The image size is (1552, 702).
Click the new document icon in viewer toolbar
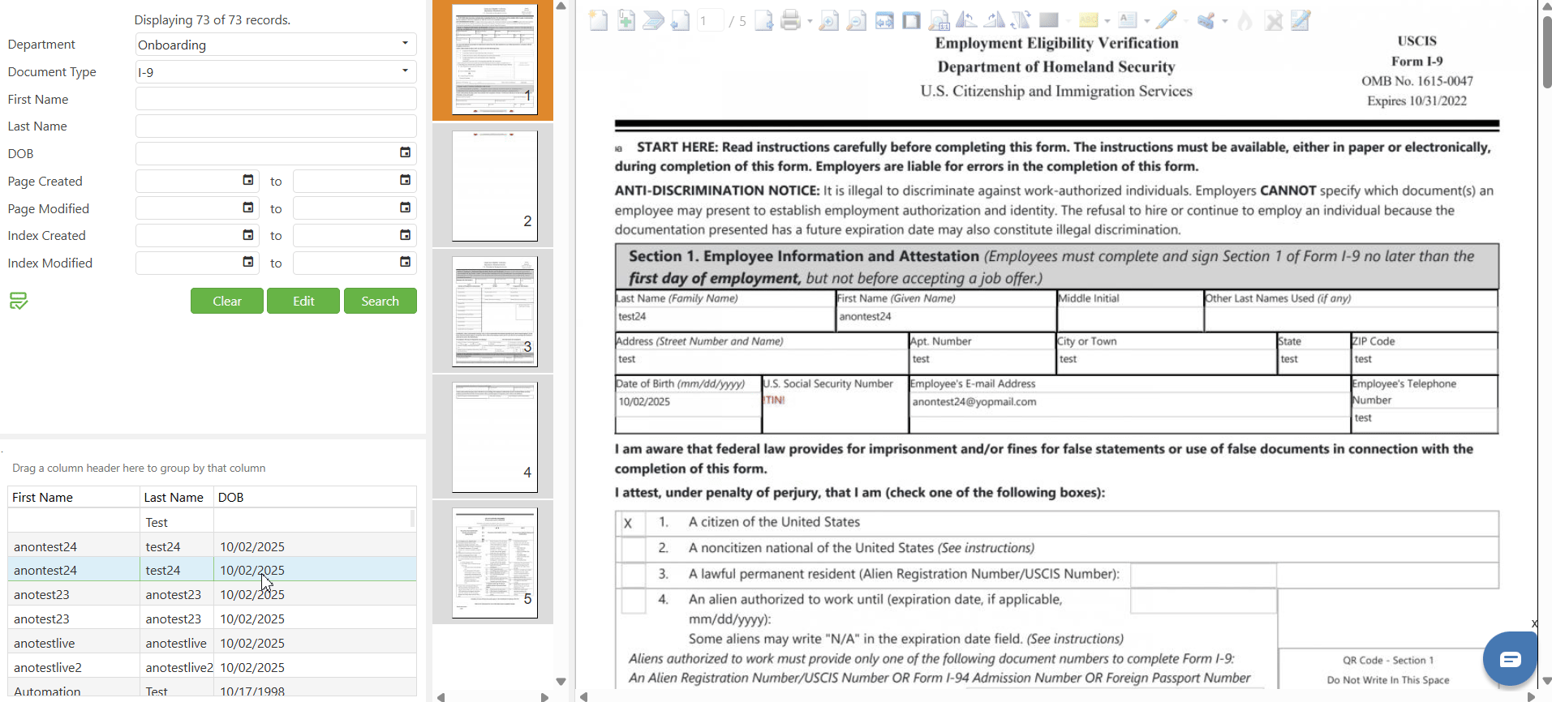click(x=599, y=21)
